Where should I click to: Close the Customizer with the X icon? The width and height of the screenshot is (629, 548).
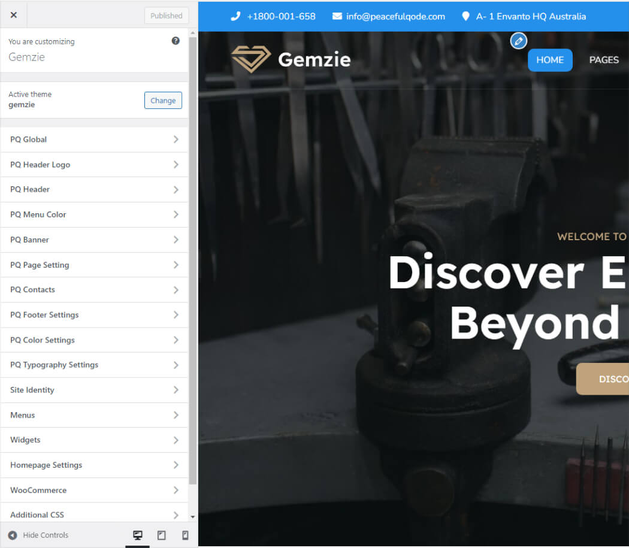point(14,15)
